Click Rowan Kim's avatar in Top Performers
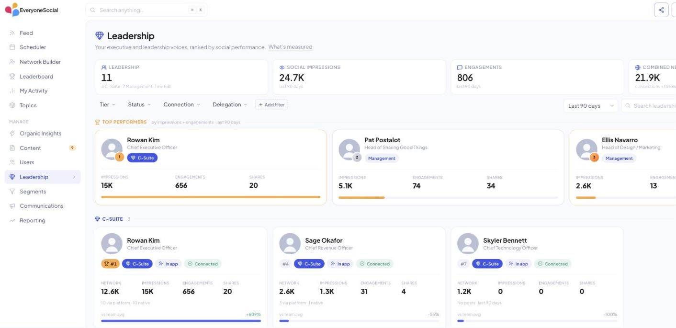The image size is (676, 328). (x=112, y=149)
